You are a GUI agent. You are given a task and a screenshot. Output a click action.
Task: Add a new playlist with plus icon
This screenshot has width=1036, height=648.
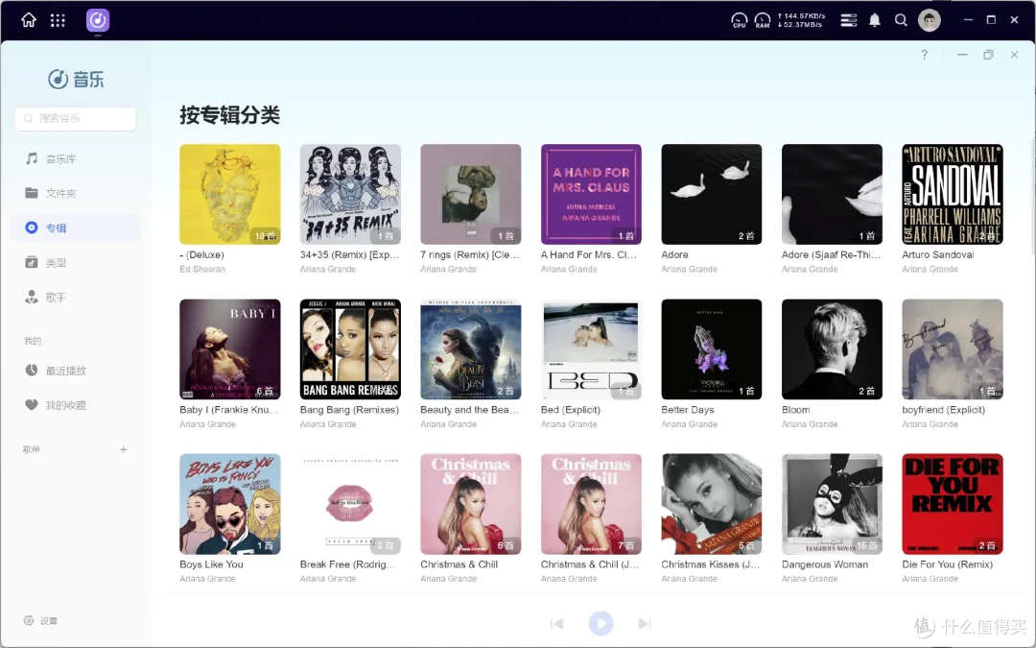124,449
